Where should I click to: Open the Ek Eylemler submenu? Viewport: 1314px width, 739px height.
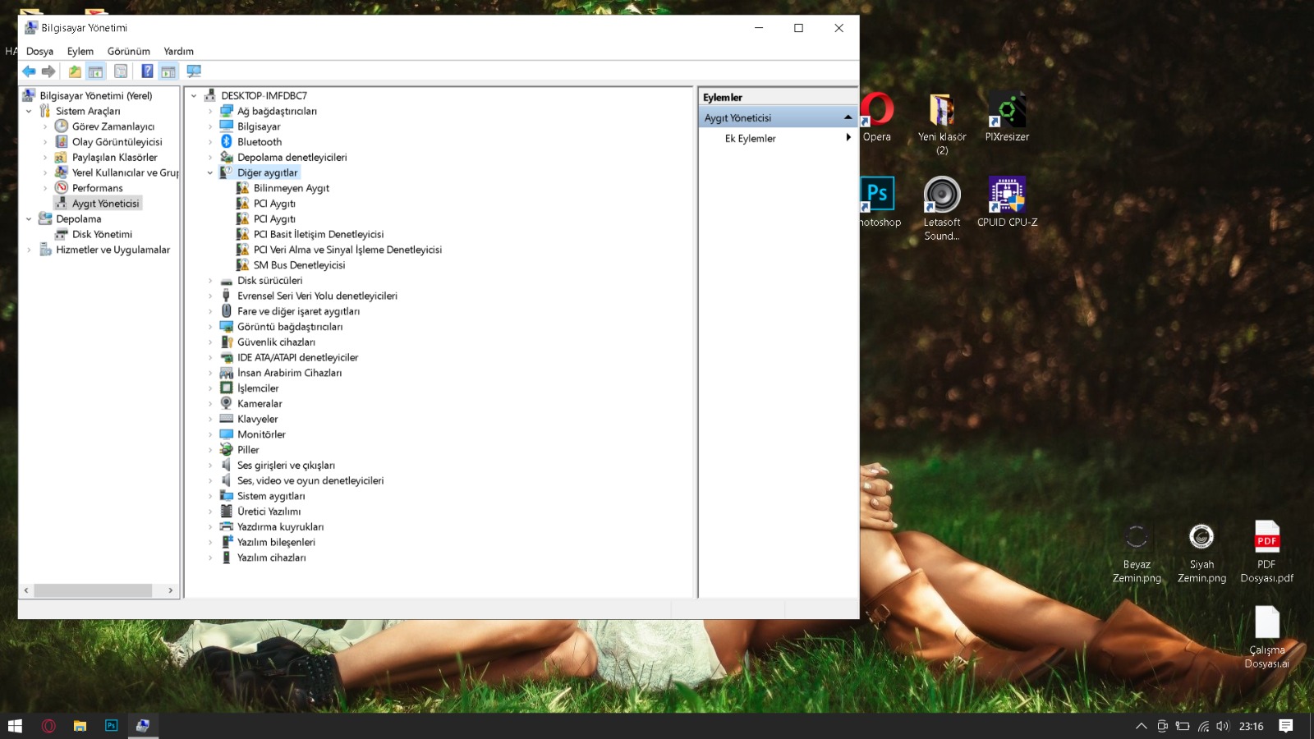tap(777, 138)
